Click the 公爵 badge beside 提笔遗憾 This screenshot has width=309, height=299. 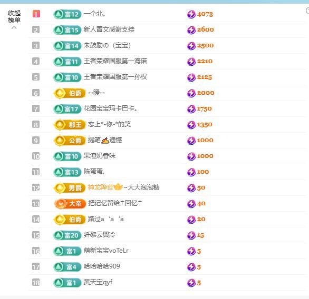tap(70, 140)
